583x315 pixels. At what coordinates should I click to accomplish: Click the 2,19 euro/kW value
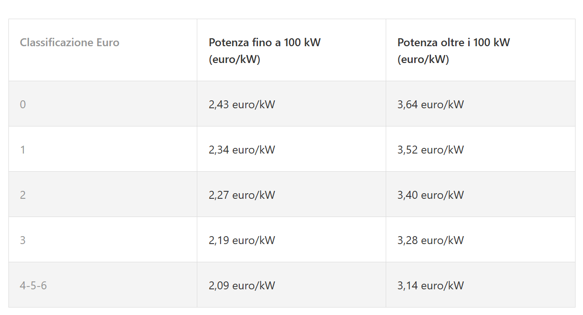pos(242,240)
